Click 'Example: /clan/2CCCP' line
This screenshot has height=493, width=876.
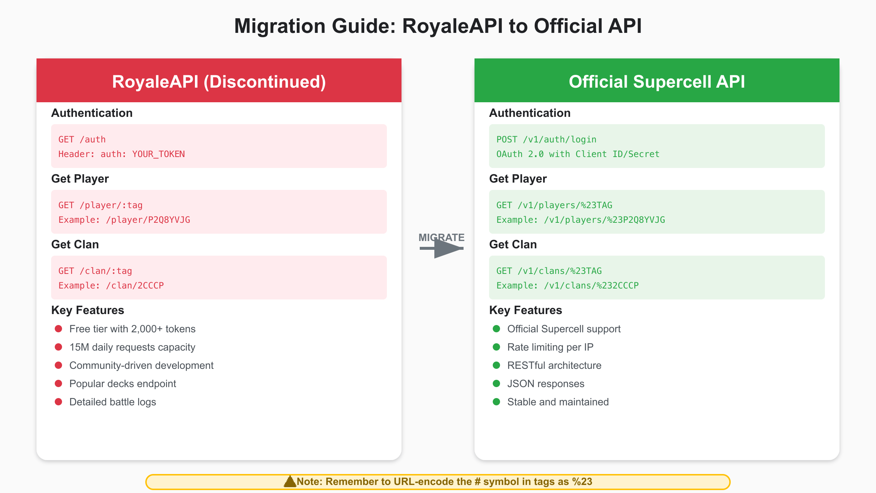point(111,286)
